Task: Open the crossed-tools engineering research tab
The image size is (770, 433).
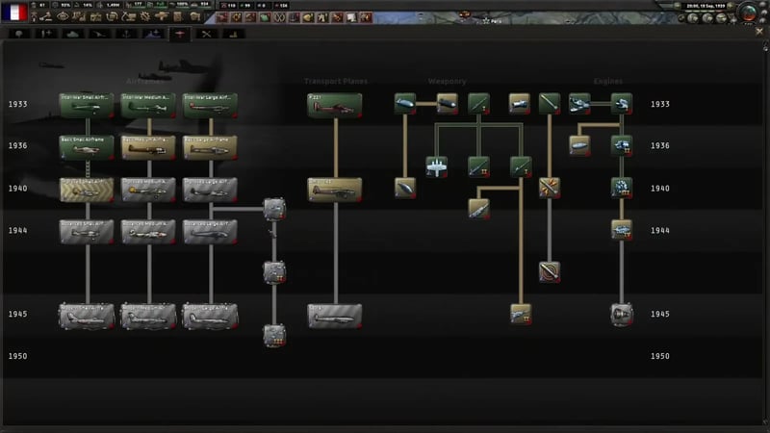Action: (x=206, y=34)
